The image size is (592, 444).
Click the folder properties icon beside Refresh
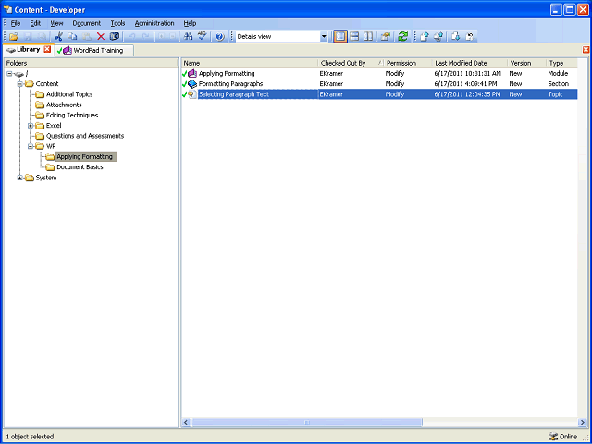coord(386,37)
